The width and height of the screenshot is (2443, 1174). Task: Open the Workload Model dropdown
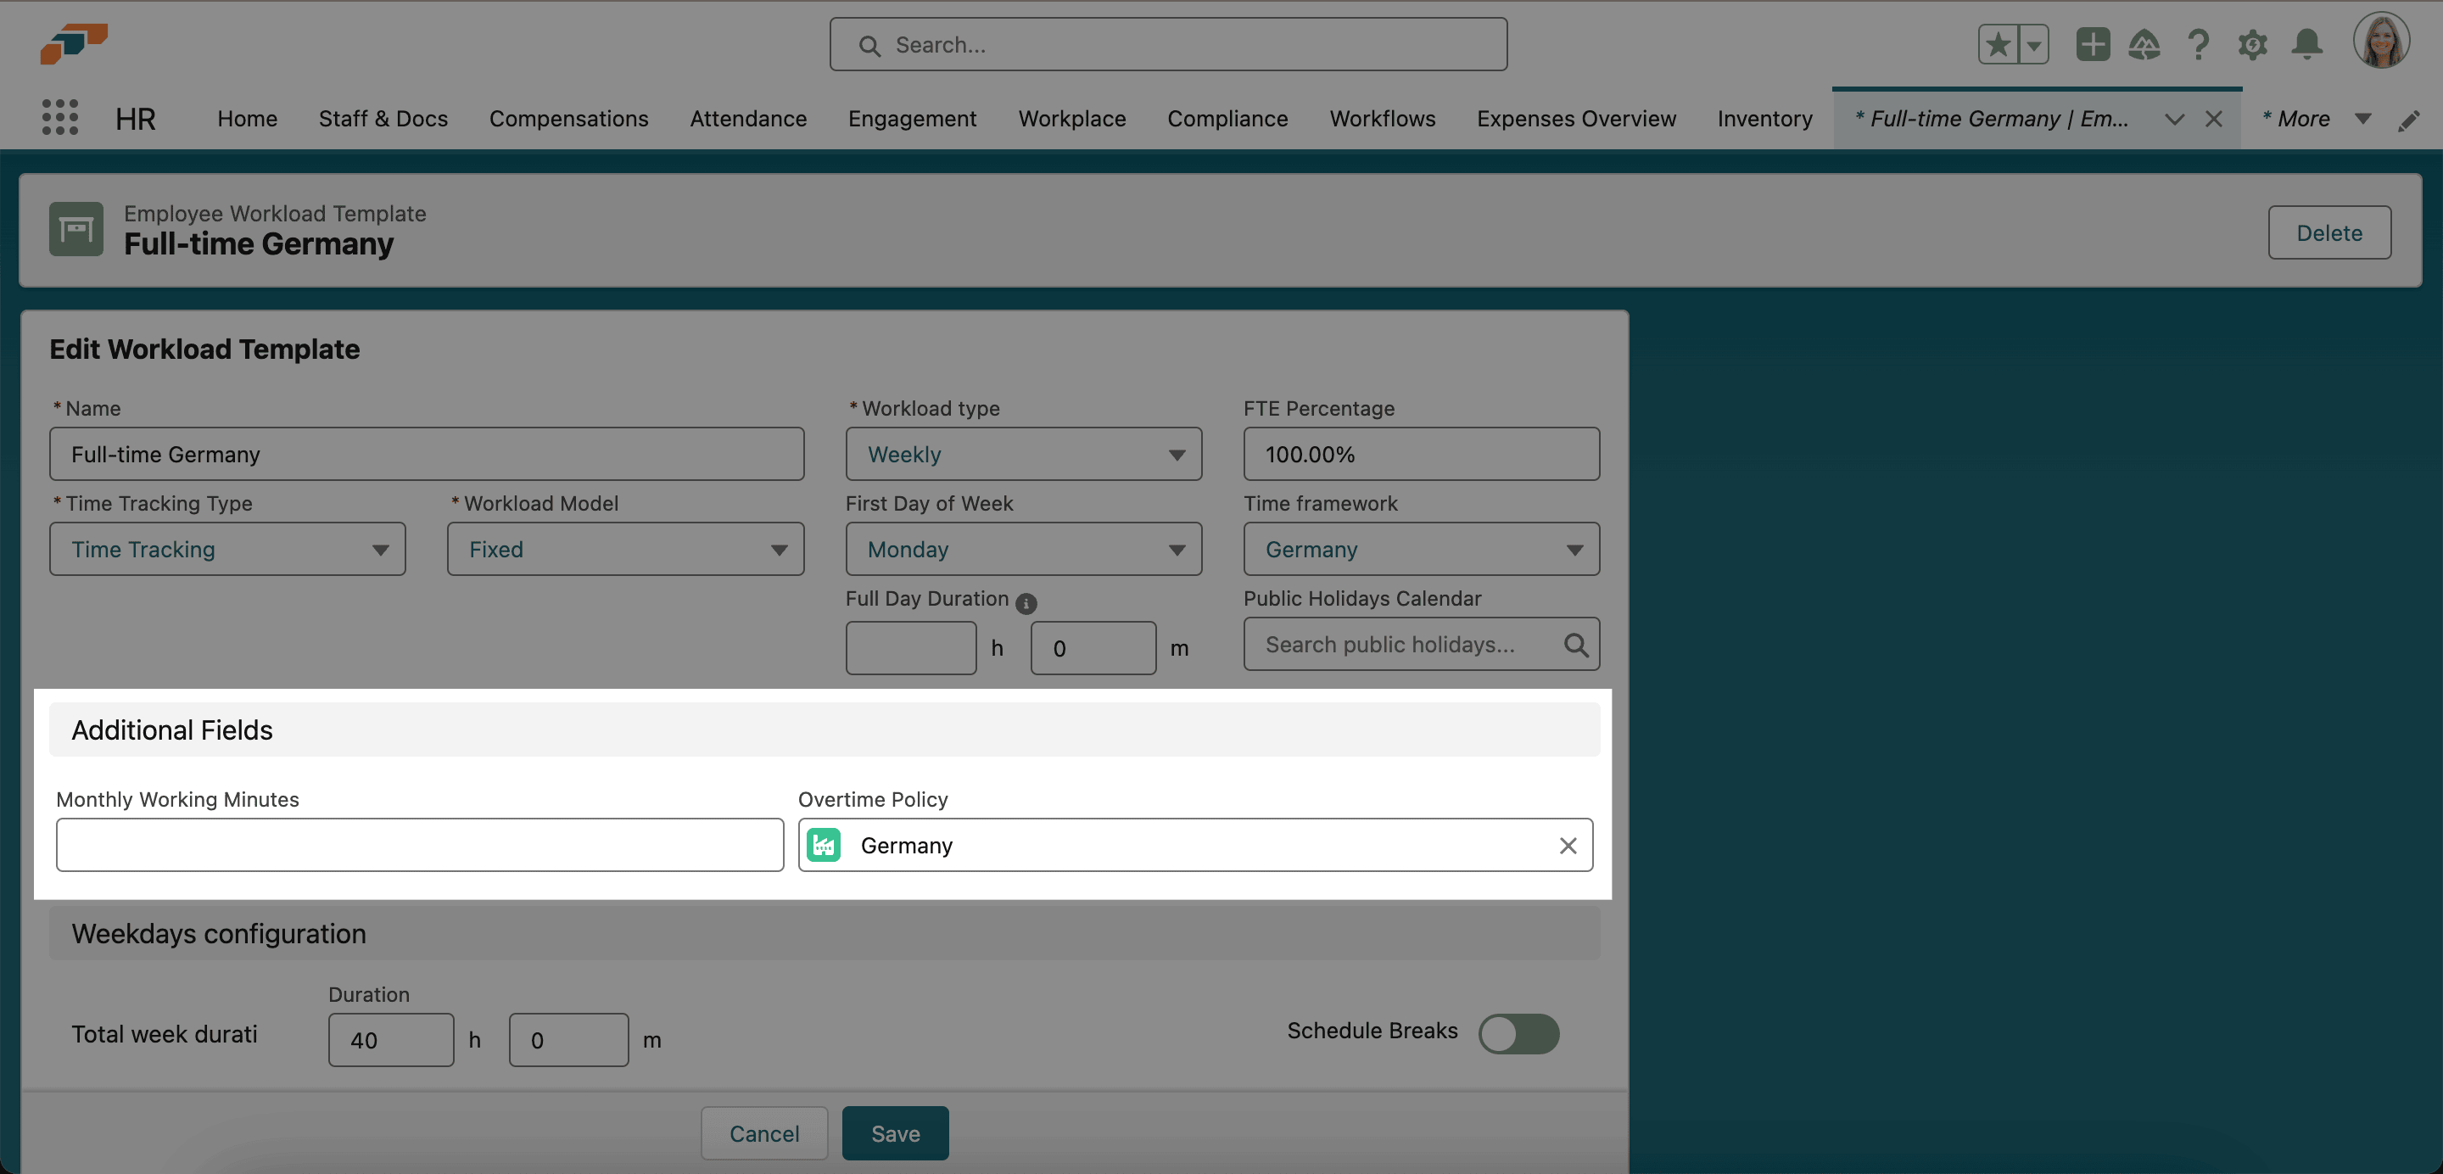625,549
